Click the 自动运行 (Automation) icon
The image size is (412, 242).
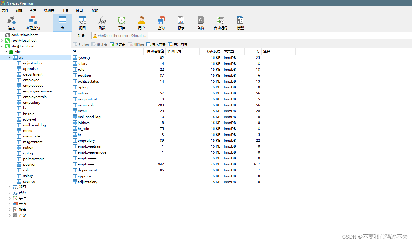click(220, 23)
